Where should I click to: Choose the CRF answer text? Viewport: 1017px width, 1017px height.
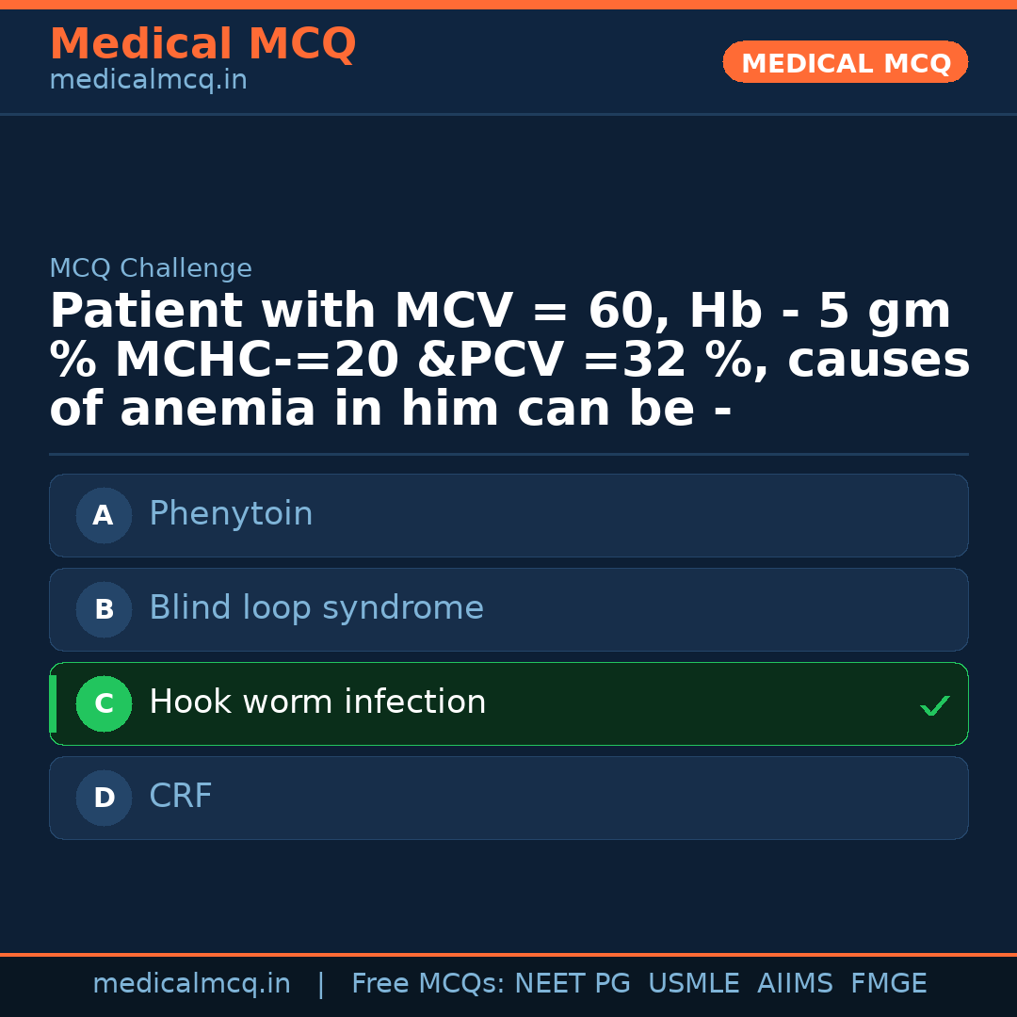point(181,797)
